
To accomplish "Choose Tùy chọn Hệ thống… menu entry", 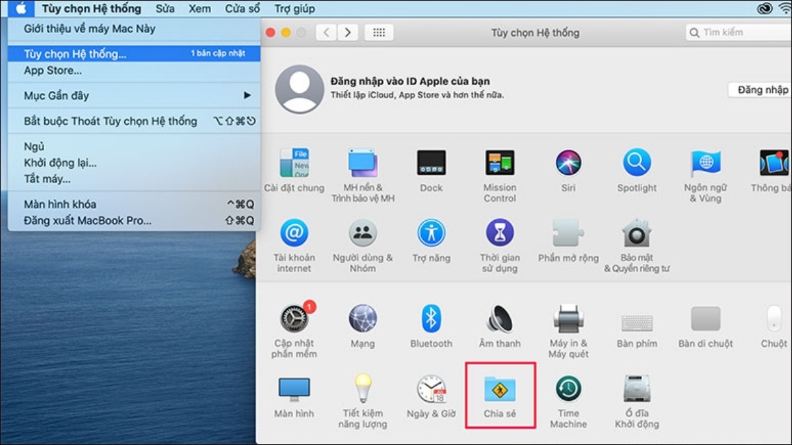I will tap(135, 54).
